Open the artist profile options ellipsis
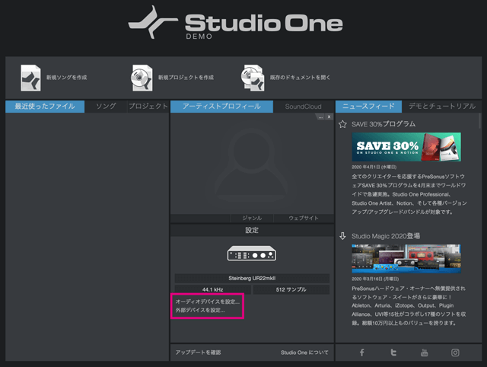The image size is (487, 367). click(x=320, y=116)
